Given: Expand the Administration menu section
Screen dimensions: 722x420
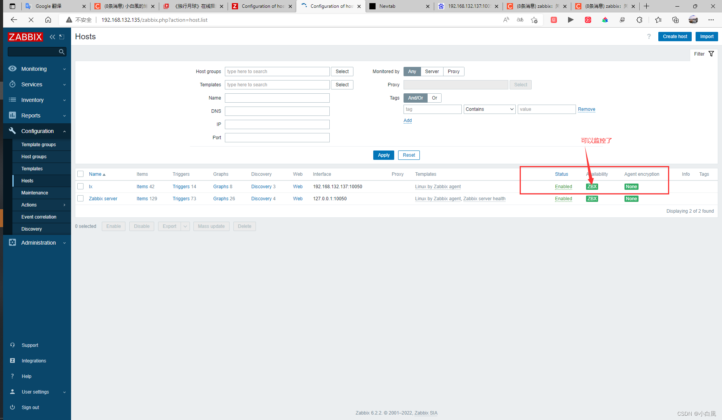Looking at the screenshot, I should click(x=64, y=243).
